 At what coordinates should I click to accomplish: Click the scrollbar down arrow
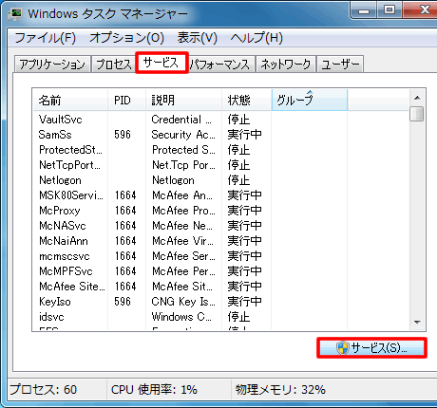click(417, 323)
